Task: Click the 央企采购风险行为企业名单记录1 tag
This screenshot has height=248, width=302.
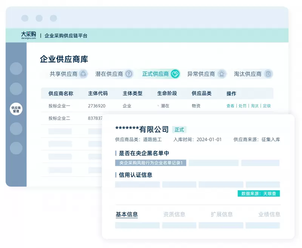Action: (x=151, y=163)
